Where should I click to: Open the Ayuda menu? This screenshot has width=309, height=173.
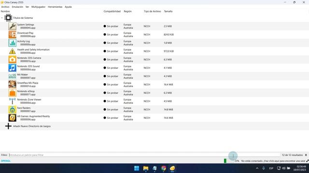[68, 7]
